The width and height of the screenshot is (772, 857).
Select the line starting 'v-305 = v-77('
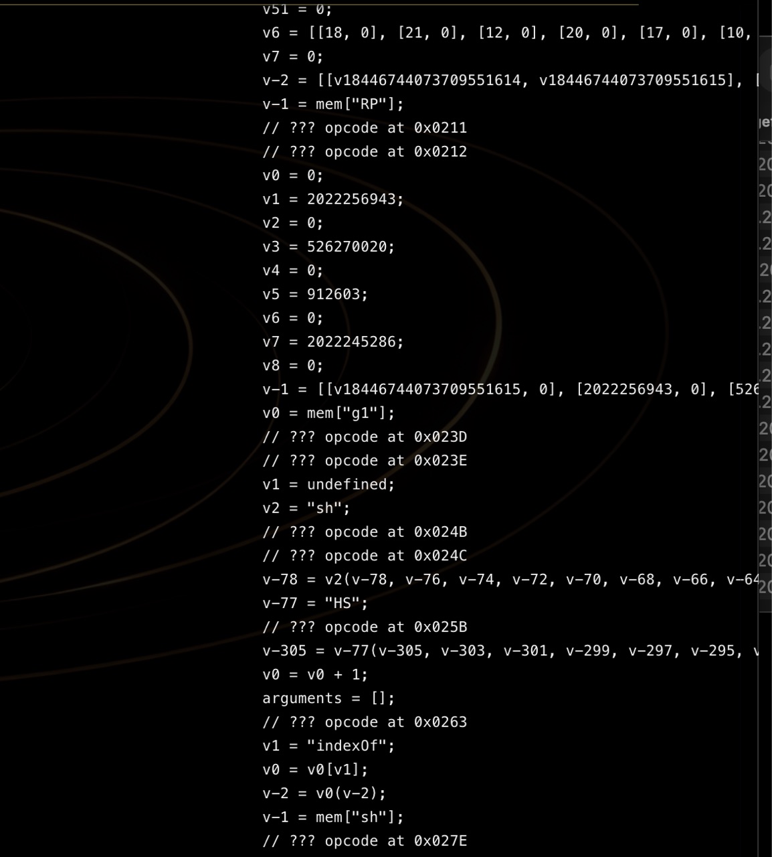tap(510, 651)
